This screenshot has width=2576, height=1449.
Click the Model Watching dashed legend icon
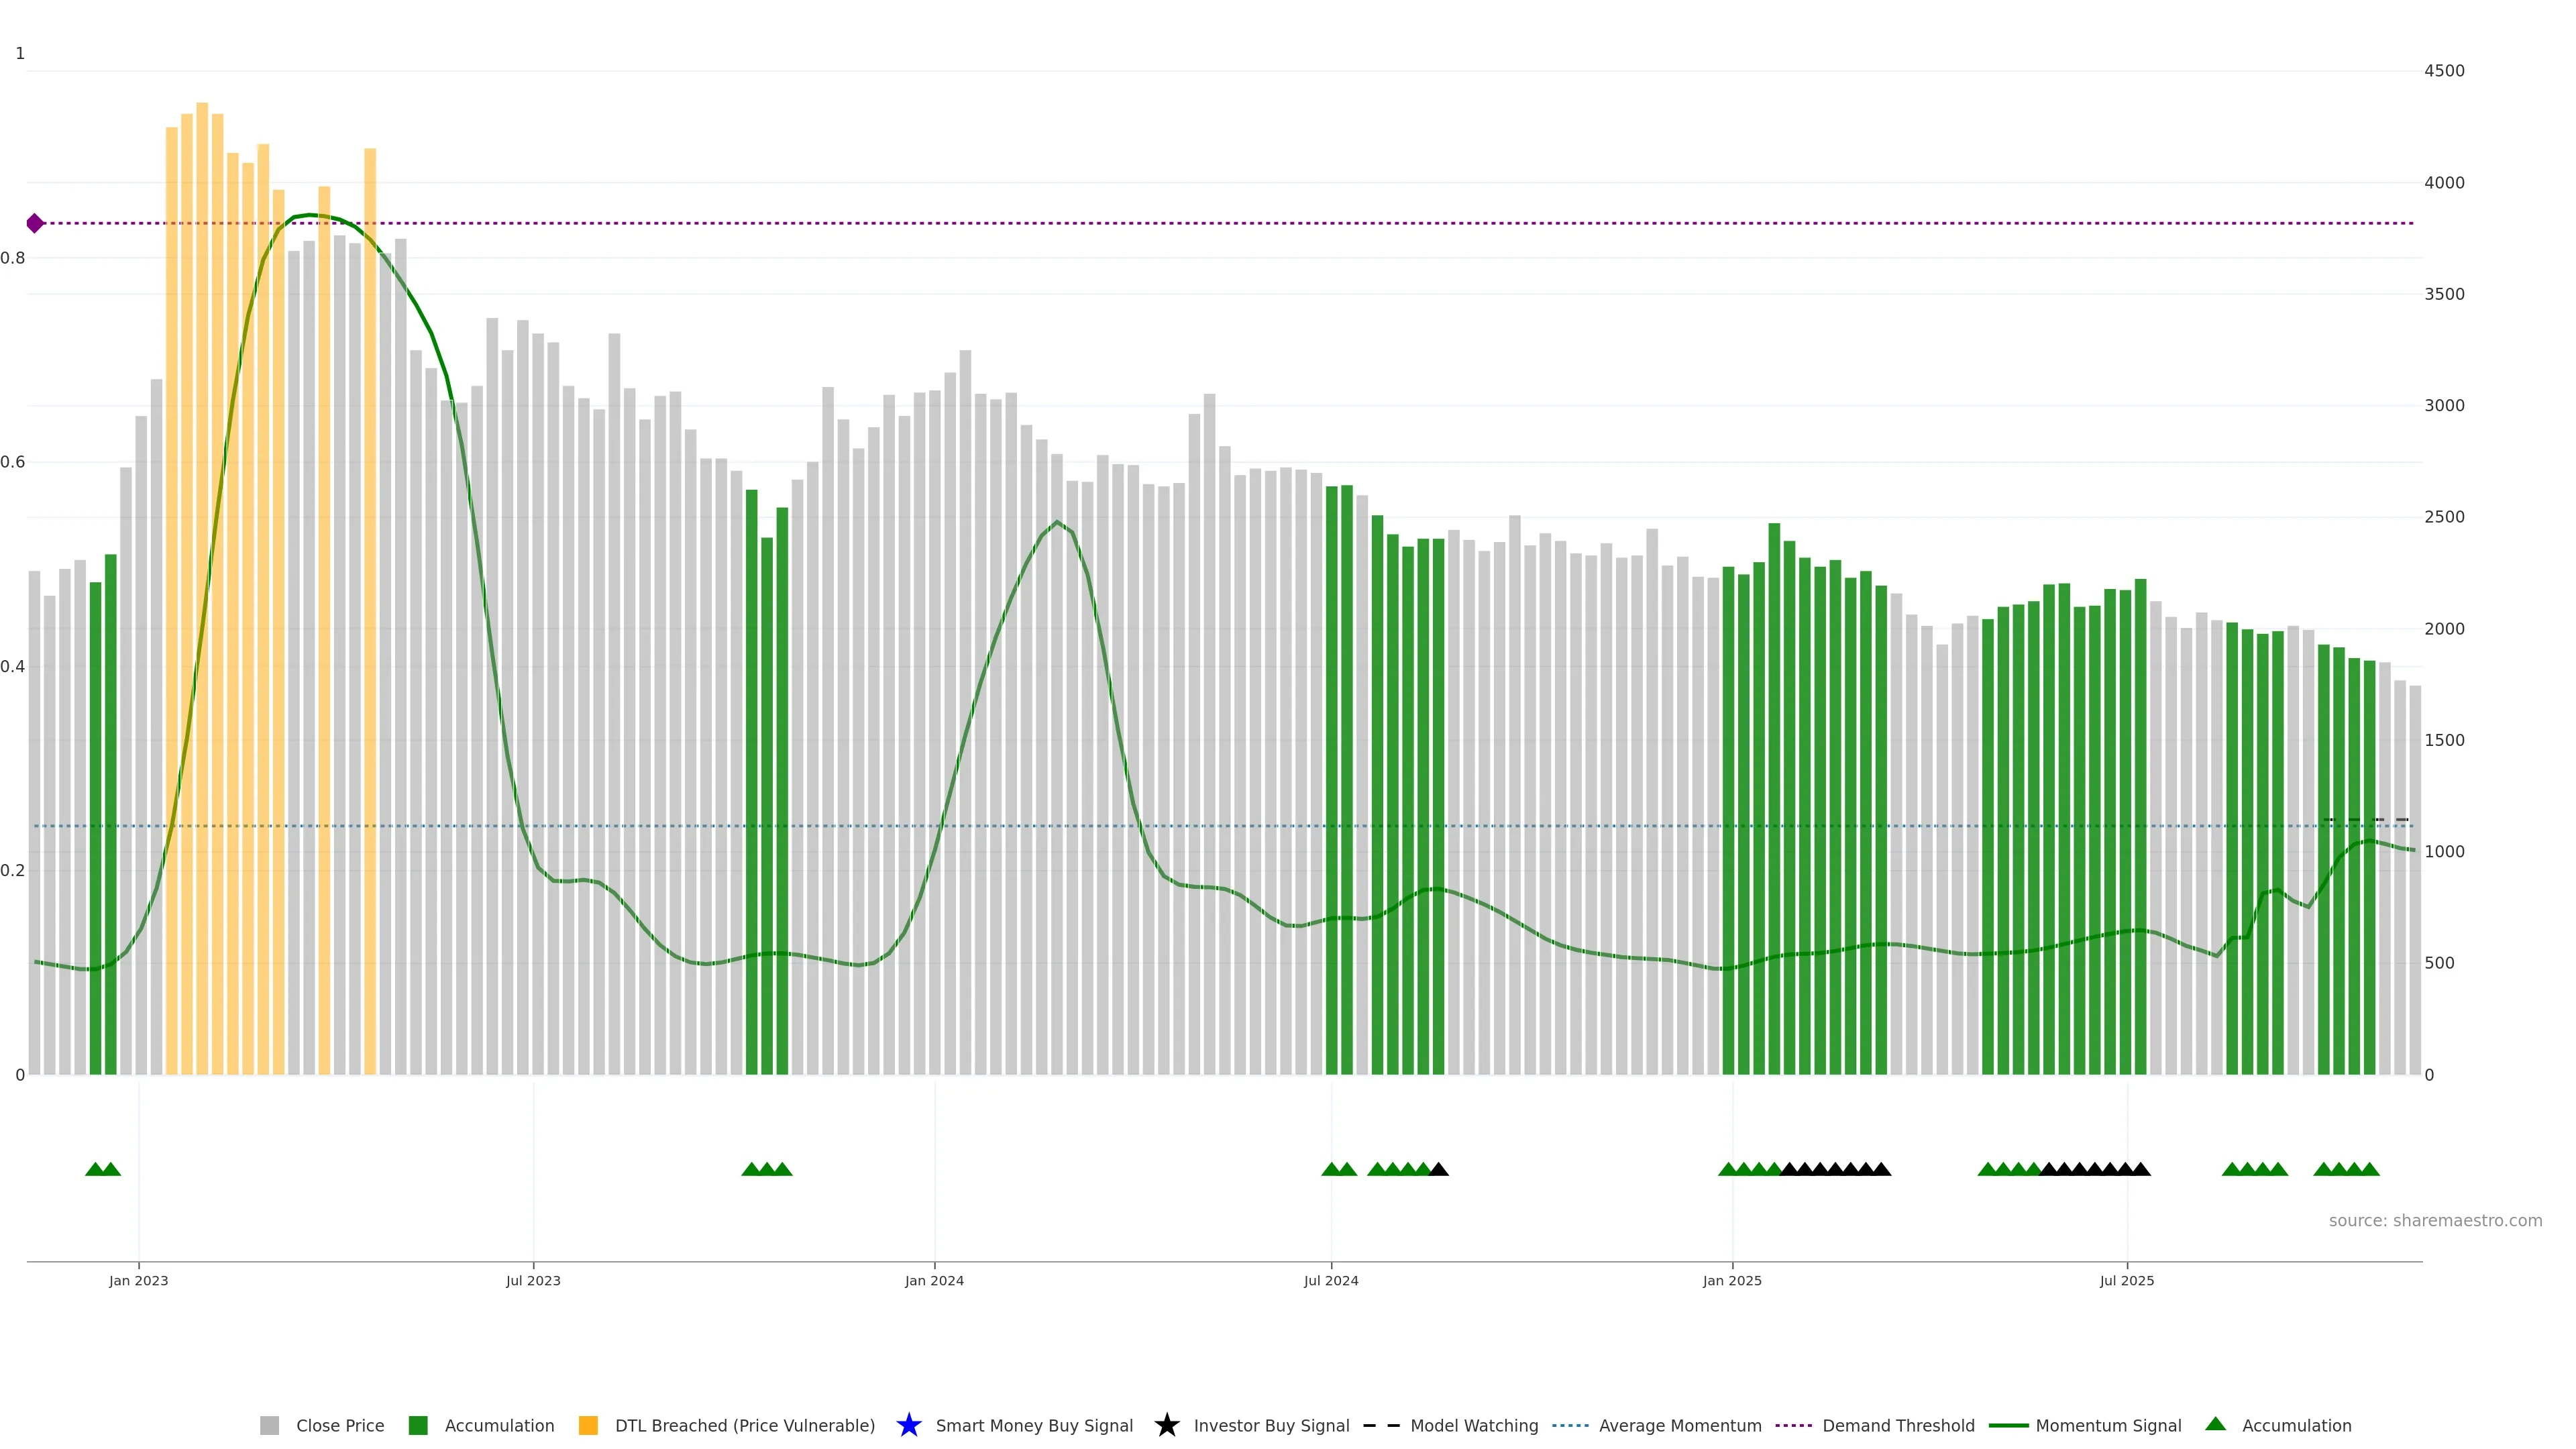1381,1425
